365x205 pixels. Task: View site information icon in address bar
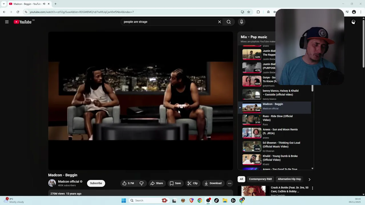pos(26,12)
